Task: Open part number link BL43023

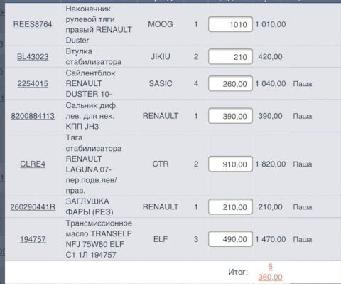Action: coord(33,57)
